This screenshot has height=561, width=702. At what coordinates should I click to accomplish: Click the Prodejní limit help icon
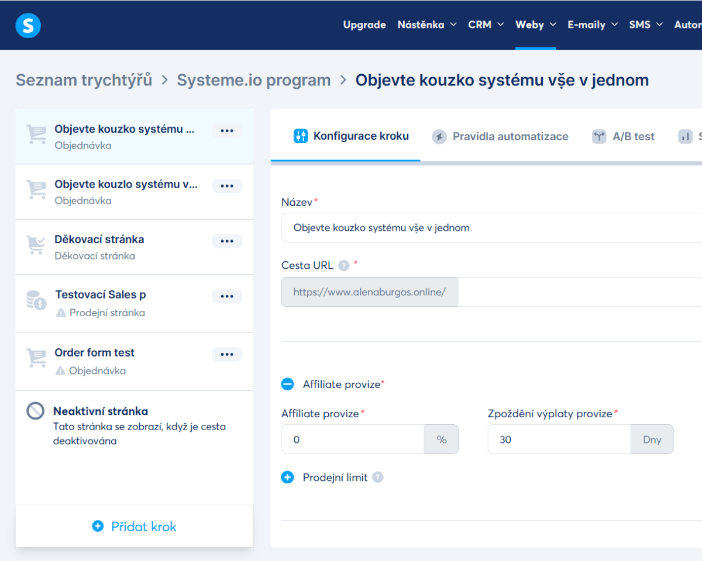pyautogui.click(x=378, y=477)
